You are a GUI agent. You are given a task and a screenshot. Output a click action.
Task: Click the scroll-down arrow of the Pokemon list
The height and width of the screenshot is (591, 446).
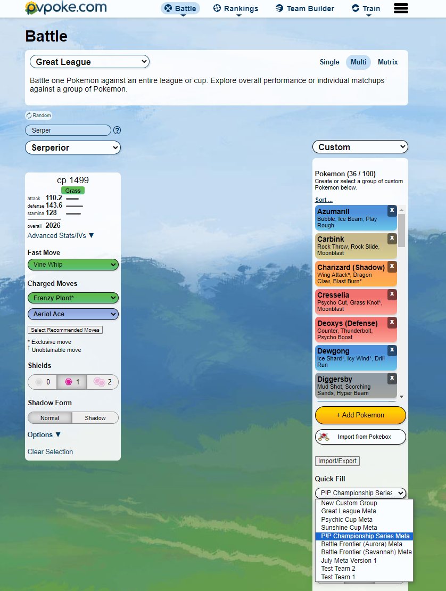[x=401, y=397]
